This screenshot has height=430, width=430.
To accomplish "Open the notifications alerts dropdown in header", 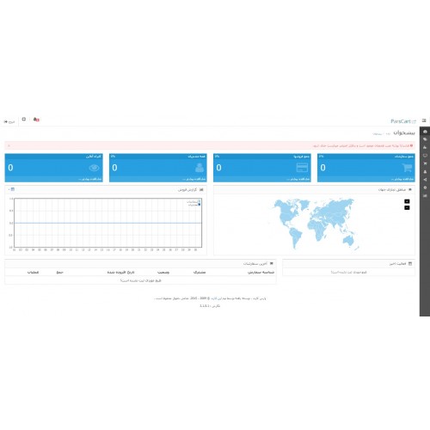I will pyautogui.click(x=36, y=120).
